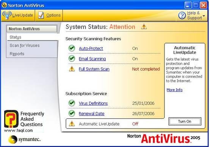Click the green checkmark beside Virus Definitions
Screen dimensions: 210x147
tap(72, 103)
